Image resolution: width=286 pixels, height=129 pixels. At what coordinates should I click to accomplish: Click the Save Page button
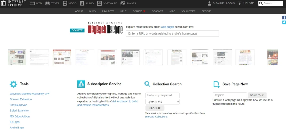pos(257,95)
